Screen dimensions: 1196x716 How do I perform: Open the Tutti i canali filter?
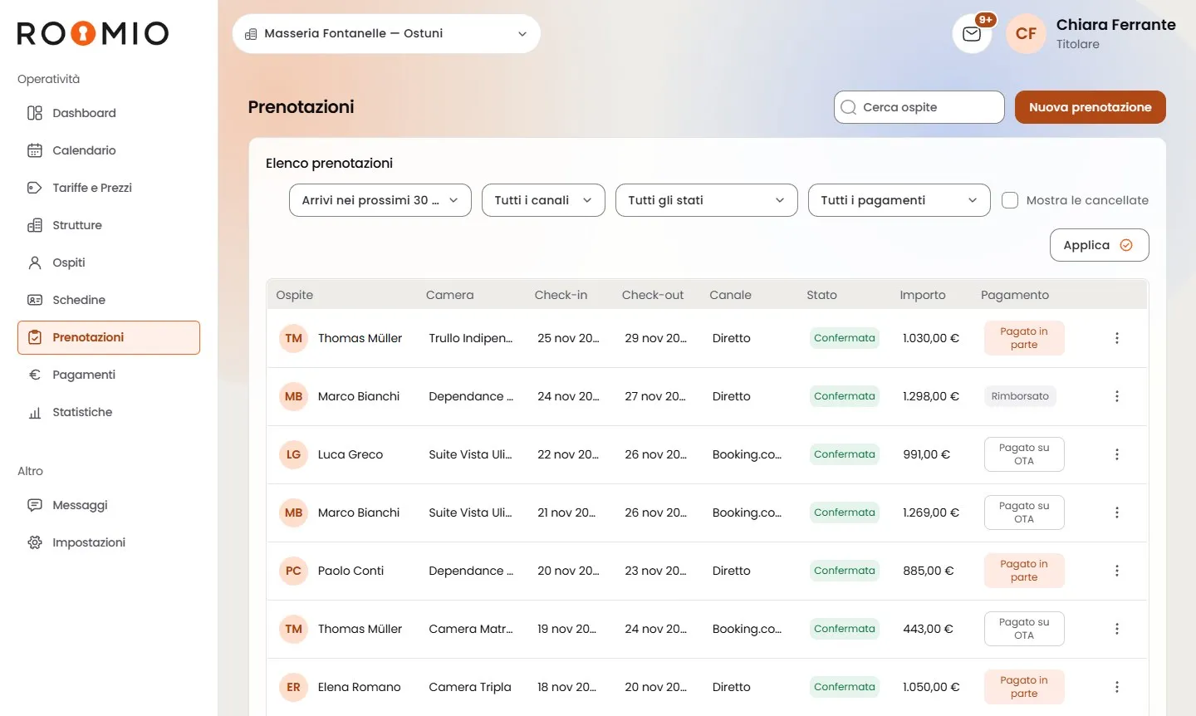pos(543,200)
